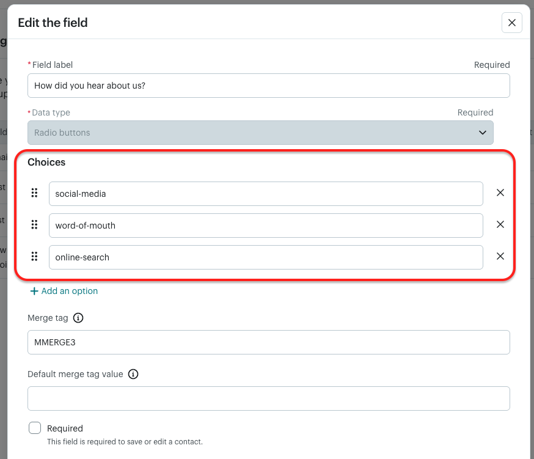Grab the drag handle for online-search choice
This screenshot has width=534, height=459.
click(x=34, y=256)
